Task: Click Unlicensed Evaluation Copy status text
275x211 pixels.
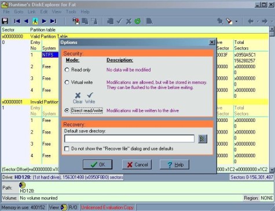Action: tap(107, 208)
